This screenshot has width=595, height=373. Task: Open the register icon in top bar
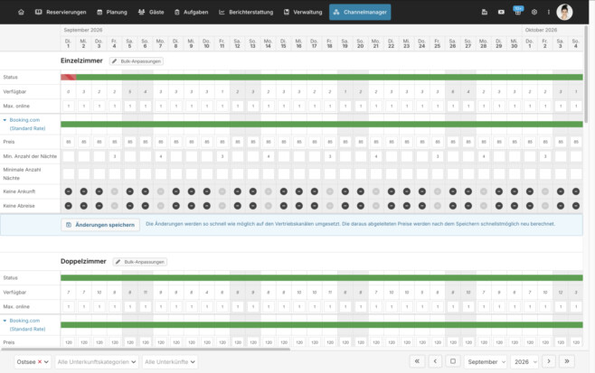[x=484, y=12]
